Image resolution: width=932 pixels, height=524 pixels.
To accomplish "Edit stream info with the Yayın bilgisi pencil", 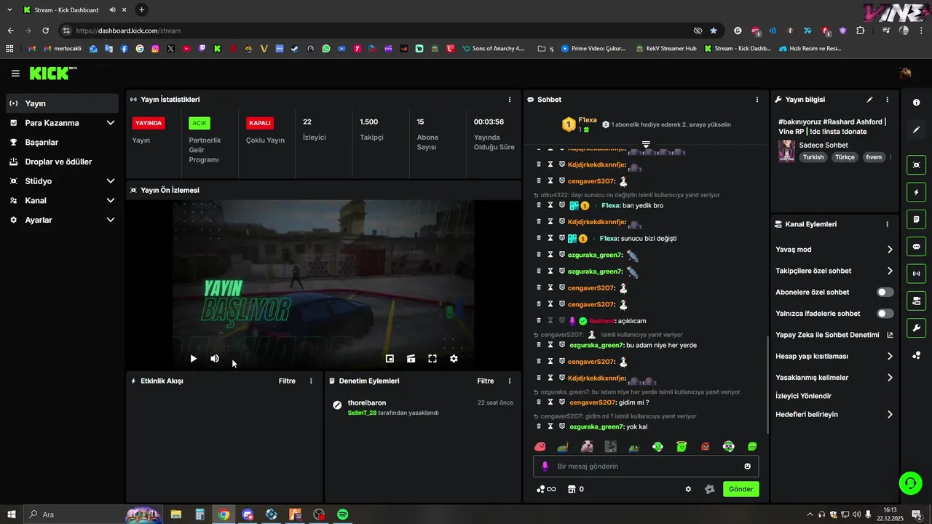I will pos(869,100).
